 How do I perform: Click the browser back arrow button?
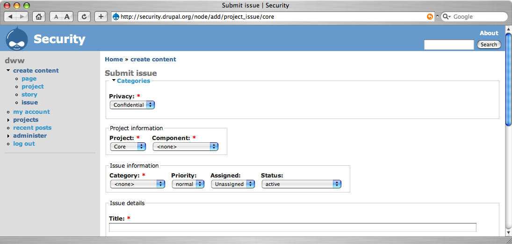(10, 16)
